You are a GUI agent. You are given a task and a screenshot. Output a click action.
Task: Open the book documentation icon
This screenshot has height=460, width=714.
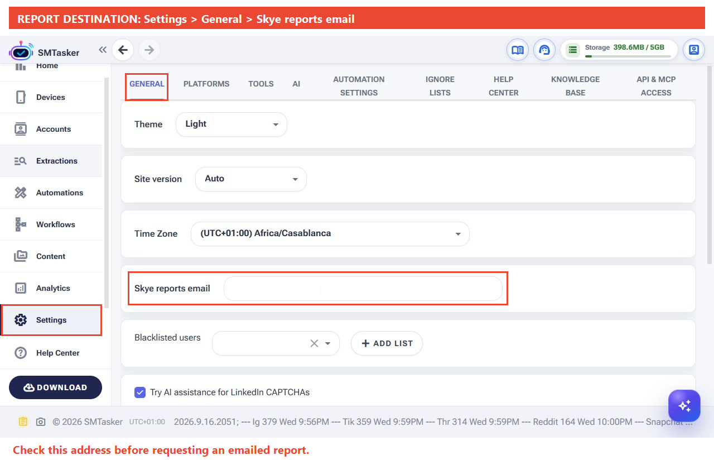pos(517,50)
